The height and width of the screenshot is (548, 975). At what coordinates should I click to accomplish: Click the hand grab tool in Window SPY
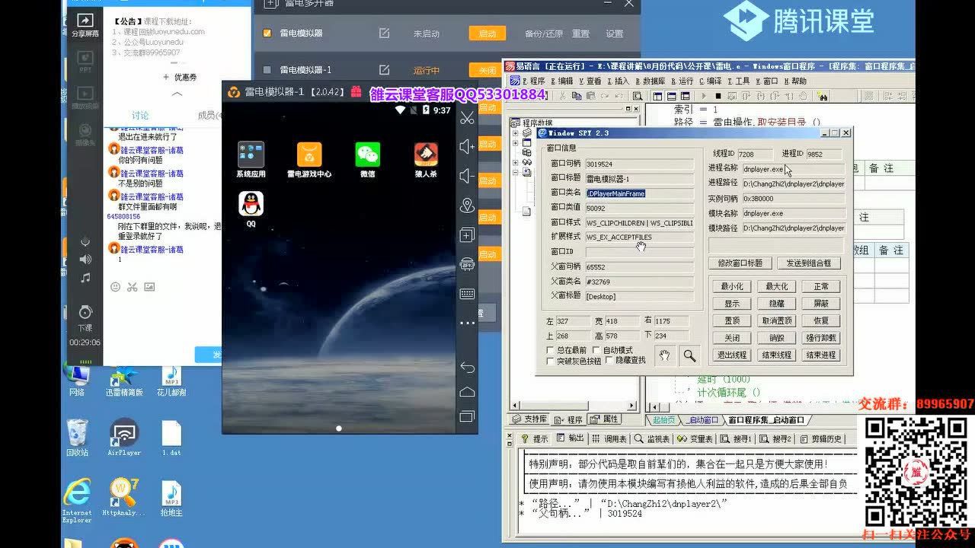(x=664, y=355)
